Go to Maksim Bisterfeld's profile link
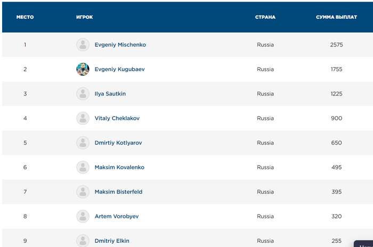 (118, 192)
